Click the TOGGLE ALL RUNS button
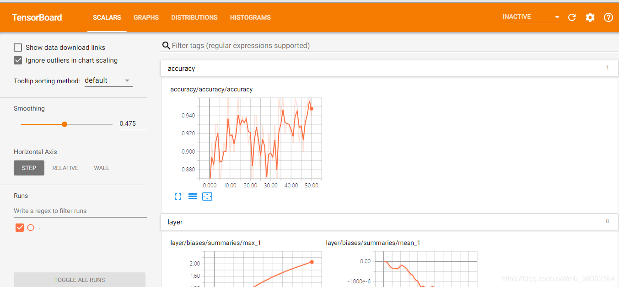619x287 pixels. coord(79,280)
